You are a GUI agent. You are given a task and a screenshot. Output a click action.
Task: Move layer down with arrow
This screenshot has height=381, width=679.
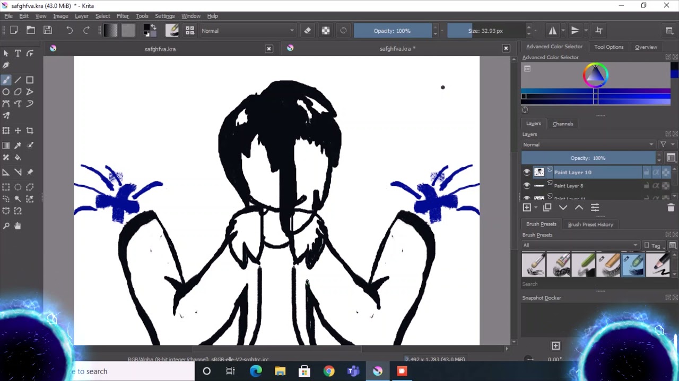(563, 207)
